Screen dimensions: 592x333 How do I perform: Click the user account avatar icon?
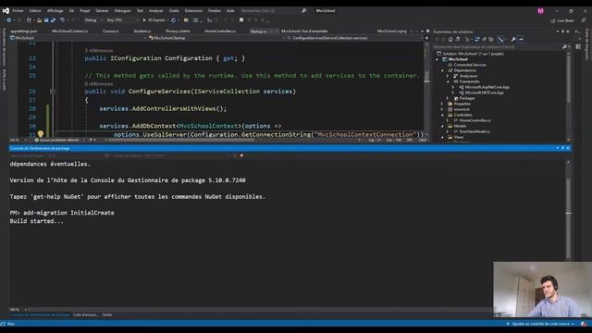540,11
